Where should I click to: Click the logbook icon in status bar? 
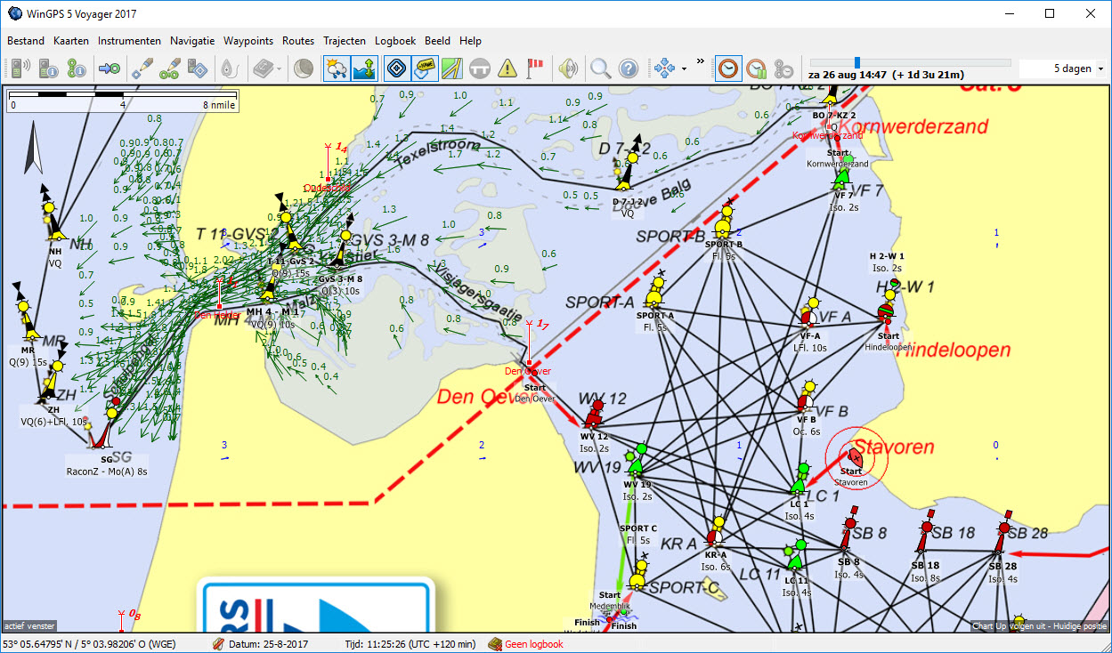[x=496, y=644]
